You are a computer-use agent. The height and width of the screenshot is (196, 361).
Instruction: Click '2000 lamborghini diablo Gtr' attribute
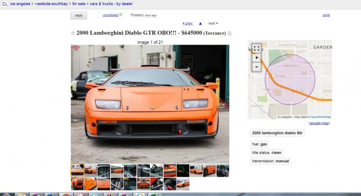point(277,133)
